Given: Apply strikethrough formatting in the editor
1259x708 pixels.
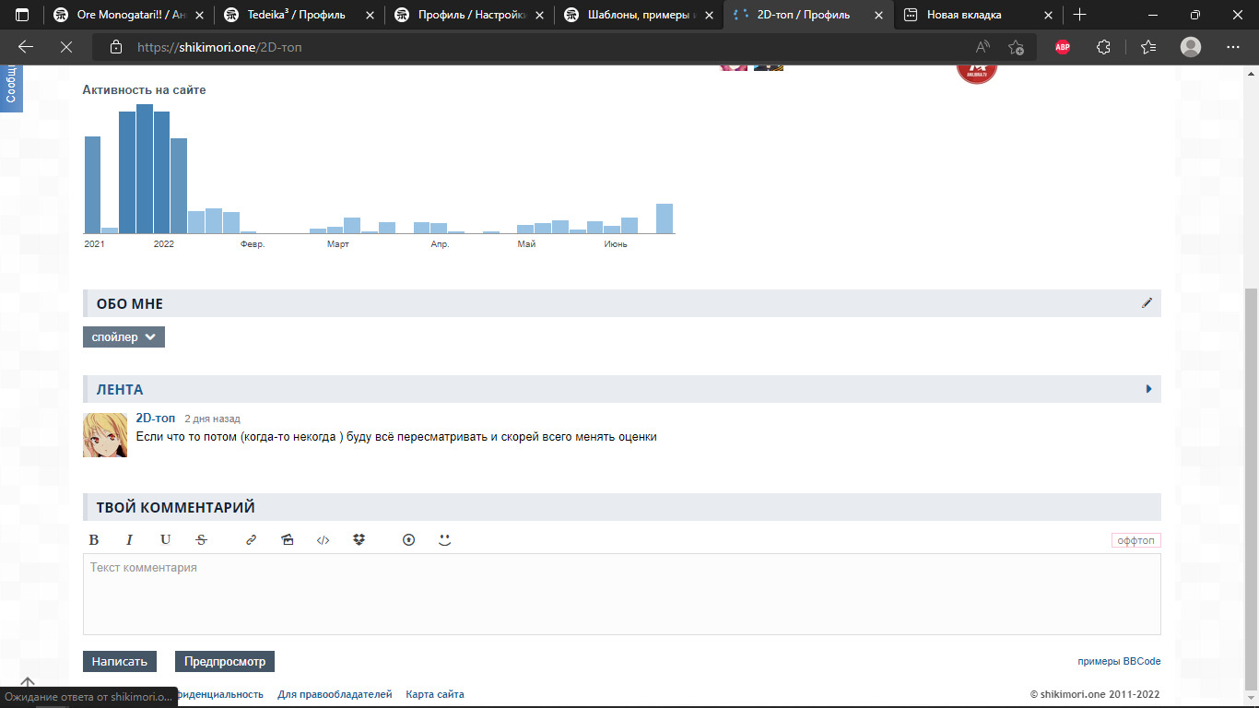Looking at the screenshot, I should 202,540.
